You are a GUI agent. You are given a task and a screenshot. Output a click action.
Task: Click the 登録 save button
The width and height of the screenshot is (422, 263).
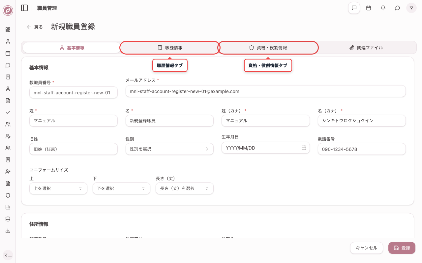(x=402, y=248)
